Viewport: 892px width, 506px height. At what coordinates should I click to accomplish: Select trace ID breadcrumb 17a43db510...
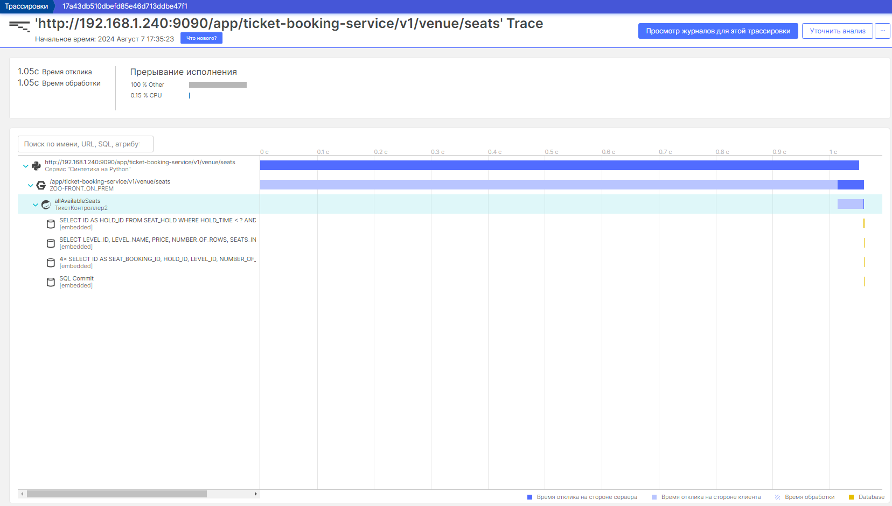[125, 6]
